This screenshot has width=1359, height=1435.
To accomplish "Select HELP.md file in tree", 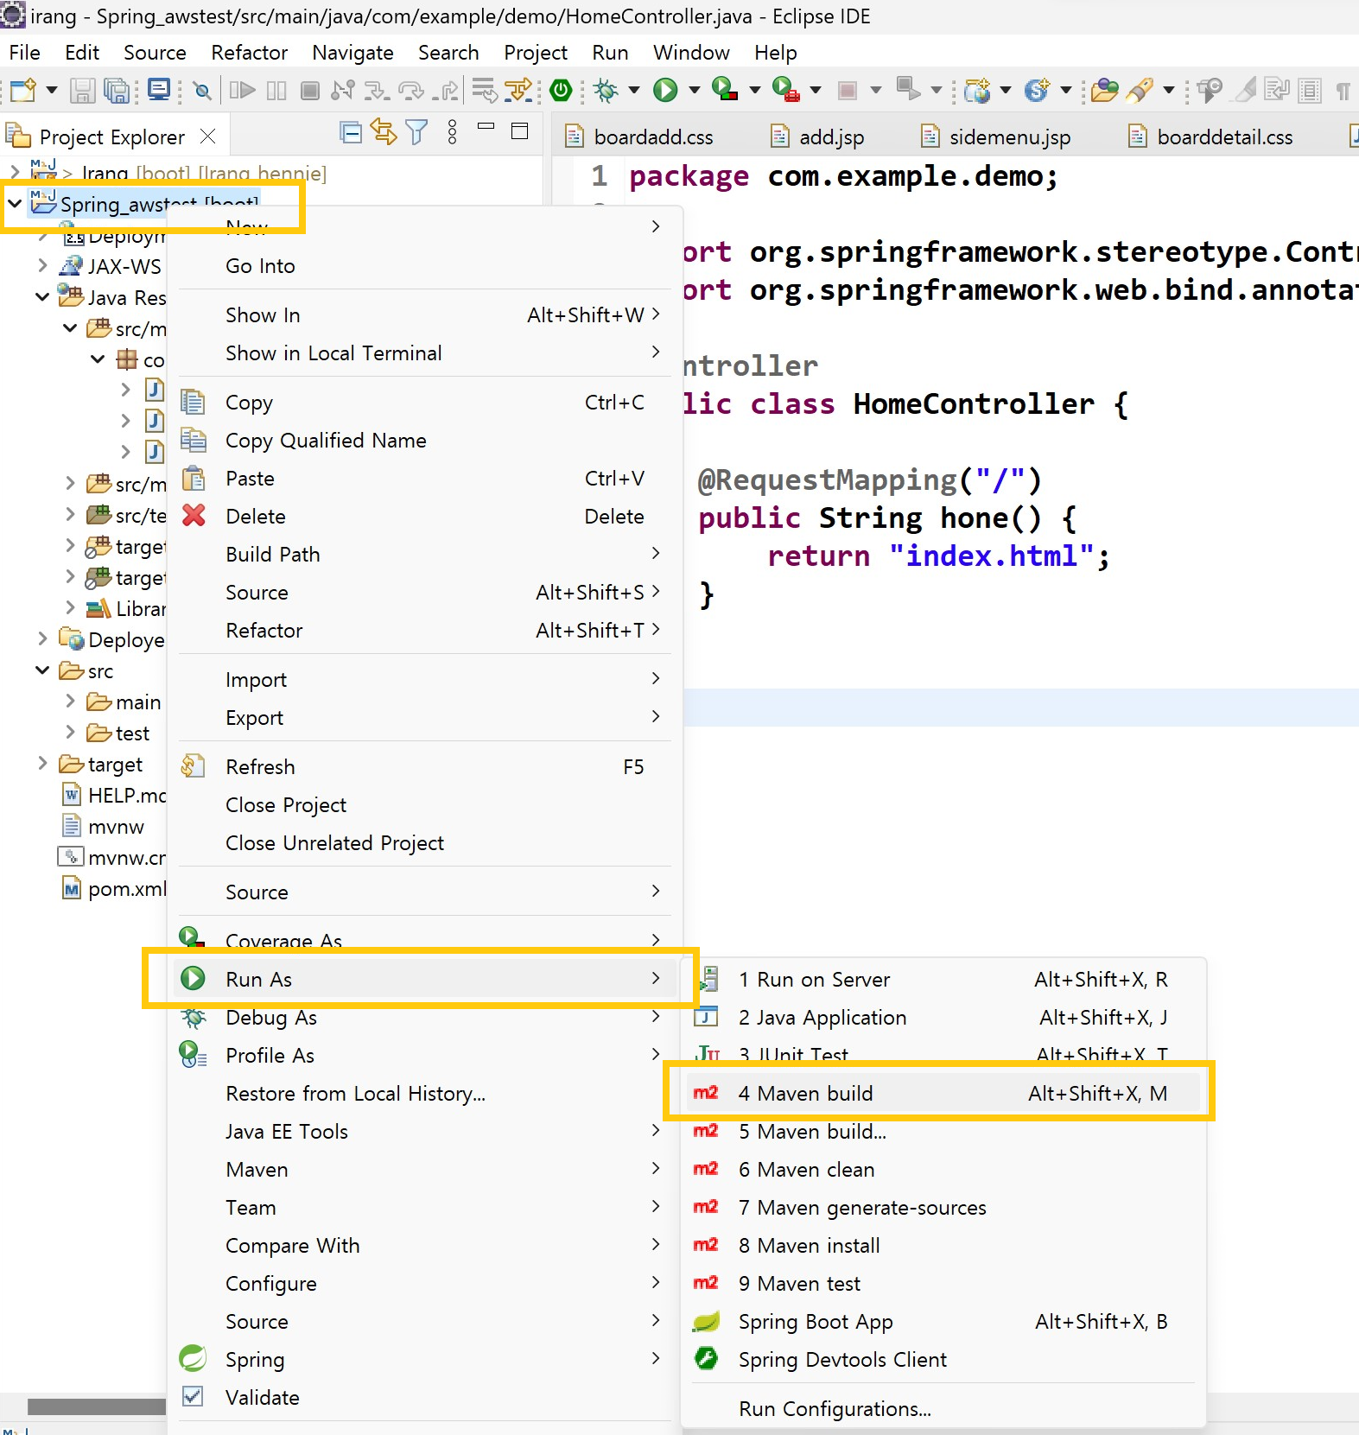I will pos(114,795).
